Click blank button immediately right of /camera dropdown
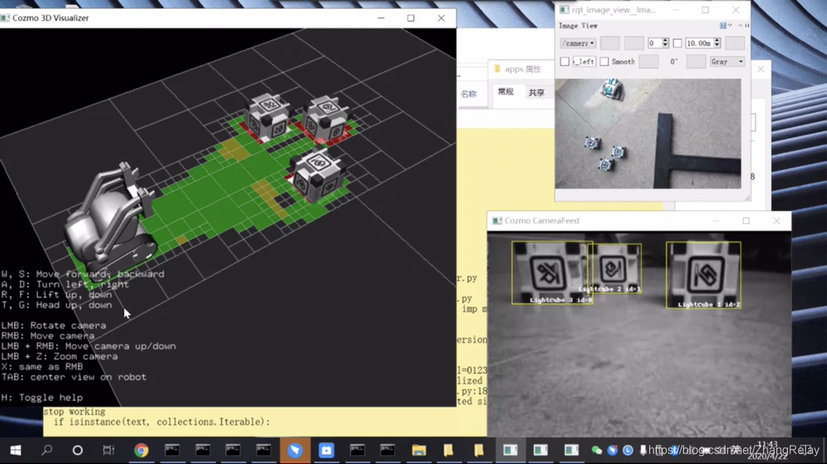This screenshot has width=827, height=464. (609, 43)
